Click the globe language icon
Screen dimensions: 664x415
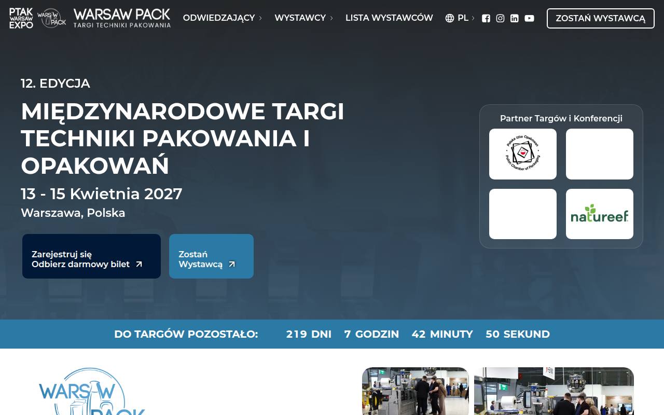tap(450, 18)
